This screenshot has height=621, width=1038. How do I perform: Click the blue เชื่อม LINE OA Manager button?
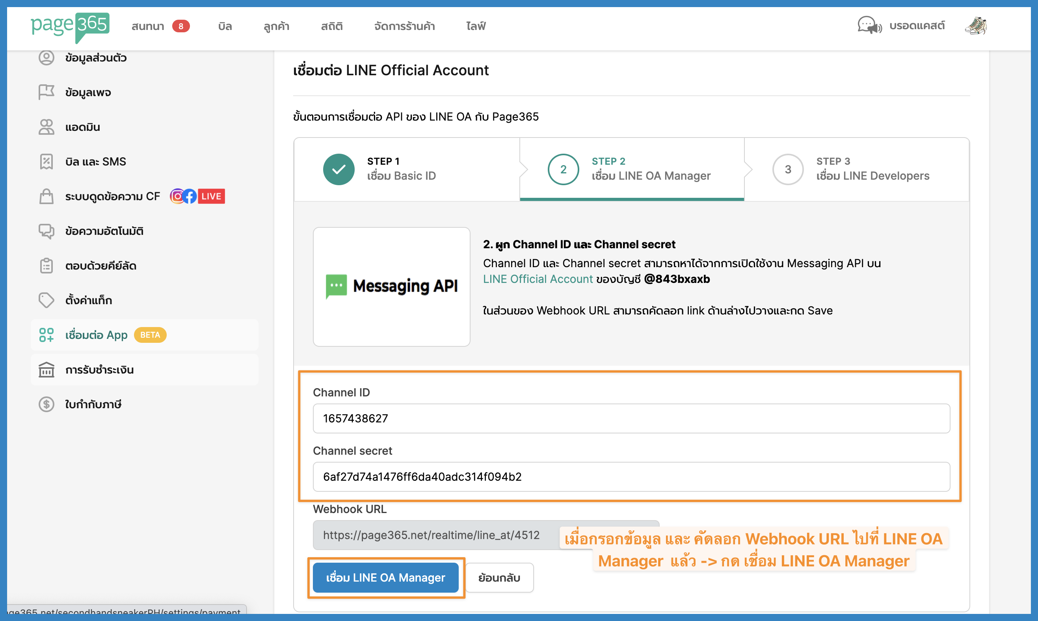coord(386,578)
